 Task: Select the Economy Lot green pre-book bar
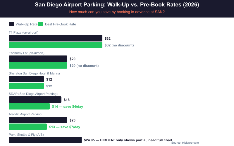tap(38, 65)
